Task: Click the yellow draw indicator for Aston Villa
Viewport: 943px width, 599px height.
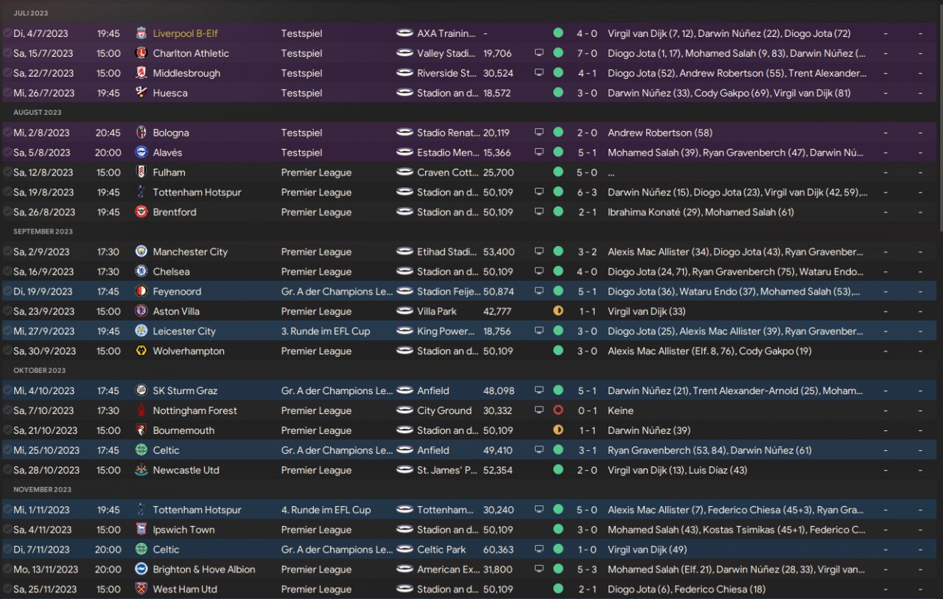Action: click(558, 312)
